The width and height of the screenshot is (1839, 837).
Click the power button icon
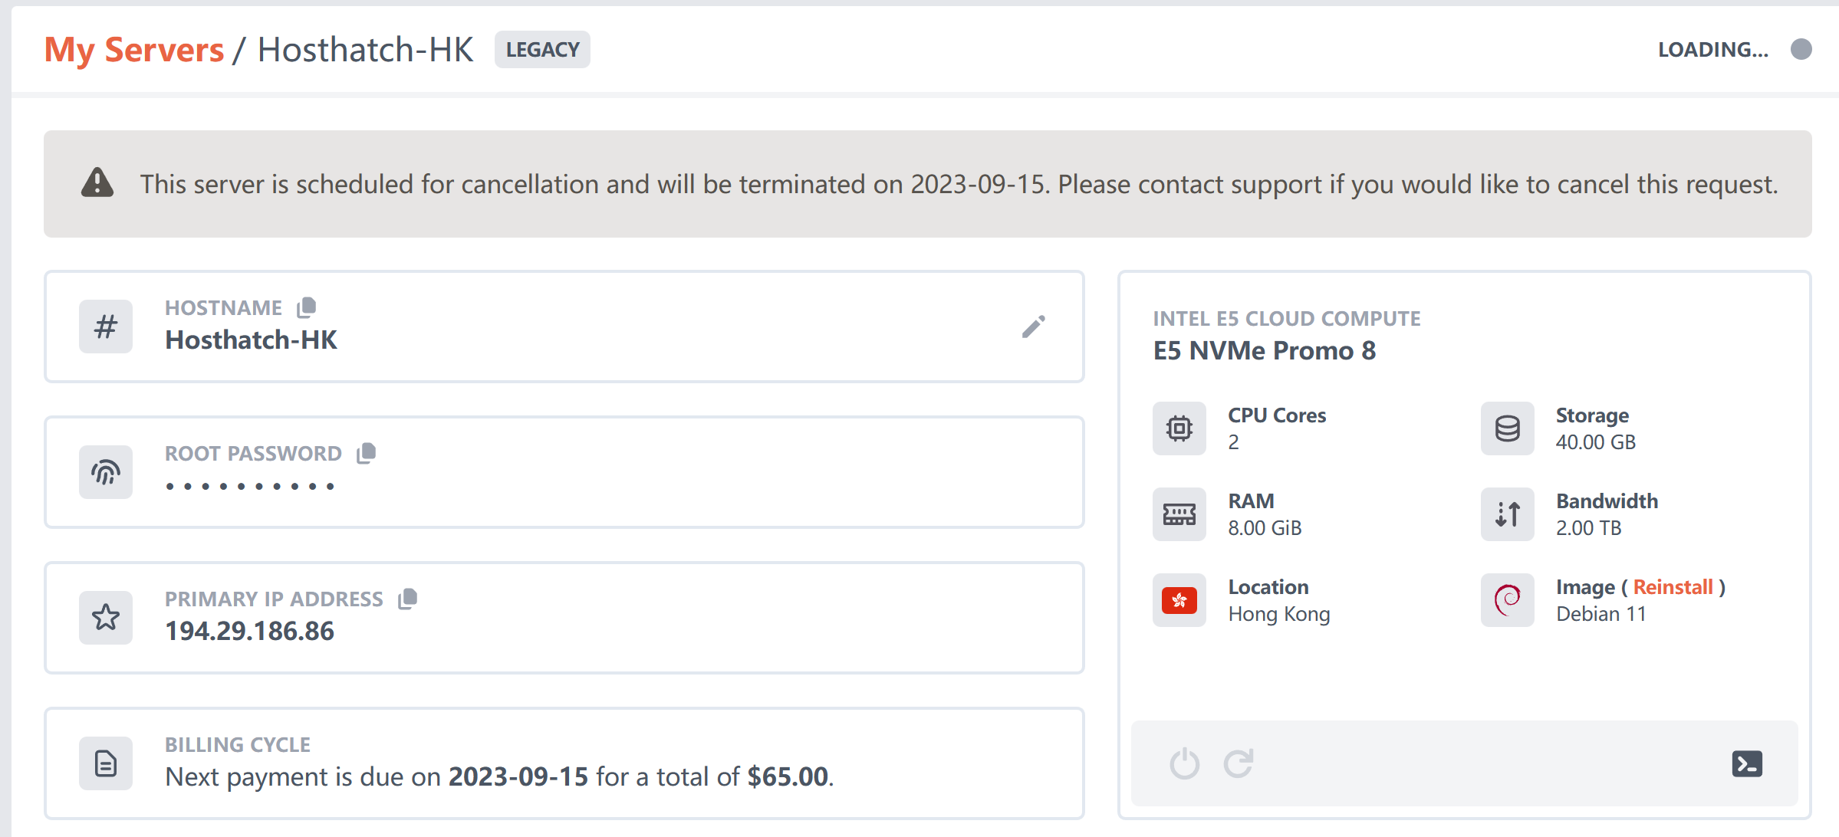[1184, 763]
